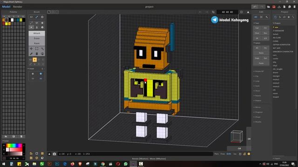Select the box brush tool icon
The height and width of the screenshot is (167, 298).
click(42, 27)
